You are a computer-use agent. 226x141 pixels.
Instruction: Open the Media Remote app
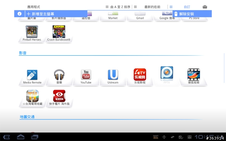tap(32, 77)
